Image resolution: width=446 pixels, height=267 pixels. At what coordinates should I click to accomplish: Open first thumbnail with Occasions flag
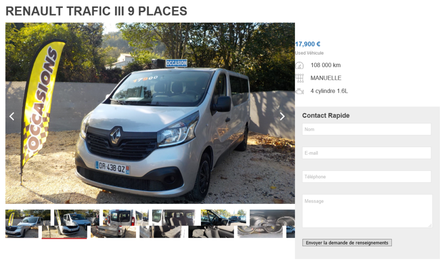click(28, 223)
